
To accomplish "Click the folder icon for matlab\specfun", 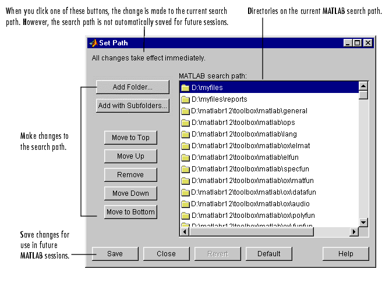I will pos(185,169).
